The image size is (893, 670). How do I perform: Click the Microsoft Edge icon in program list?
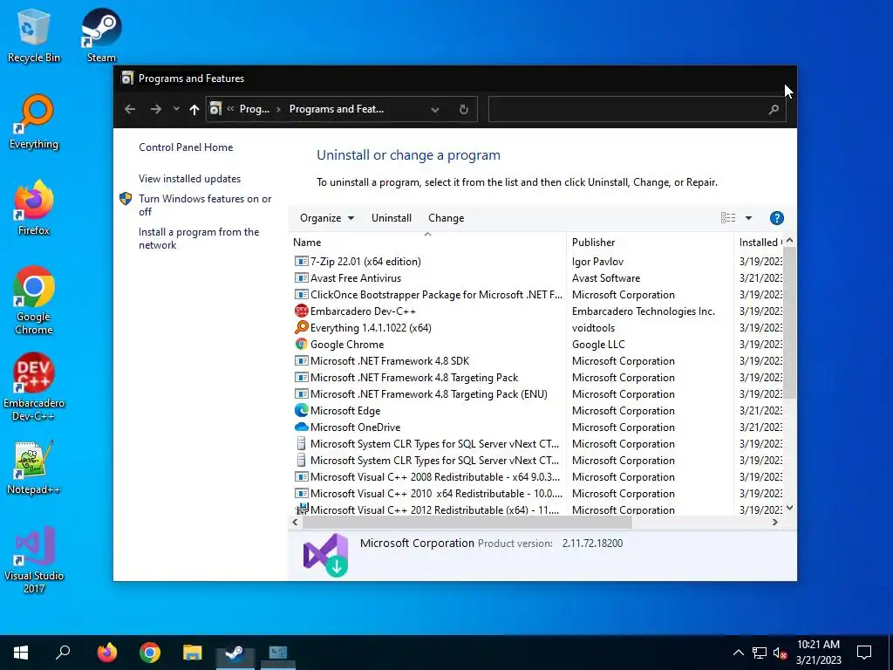[x=301, y=410]
